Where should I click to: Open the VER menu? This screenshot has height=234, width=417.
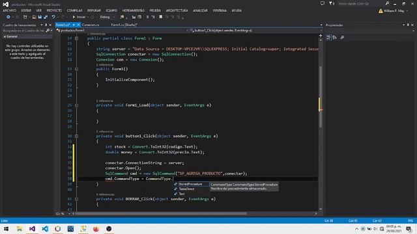point(39,10)
